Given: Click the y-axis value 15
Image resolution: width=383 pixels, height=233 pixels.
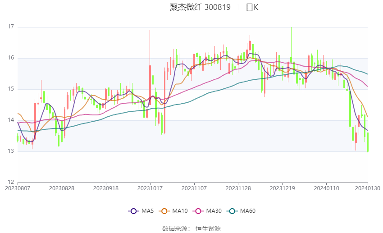Looking at the screenshot, I should 11,89.
